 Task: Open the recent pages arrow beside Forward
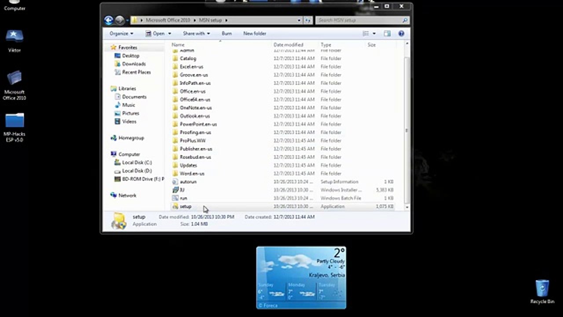coord(128,20)
